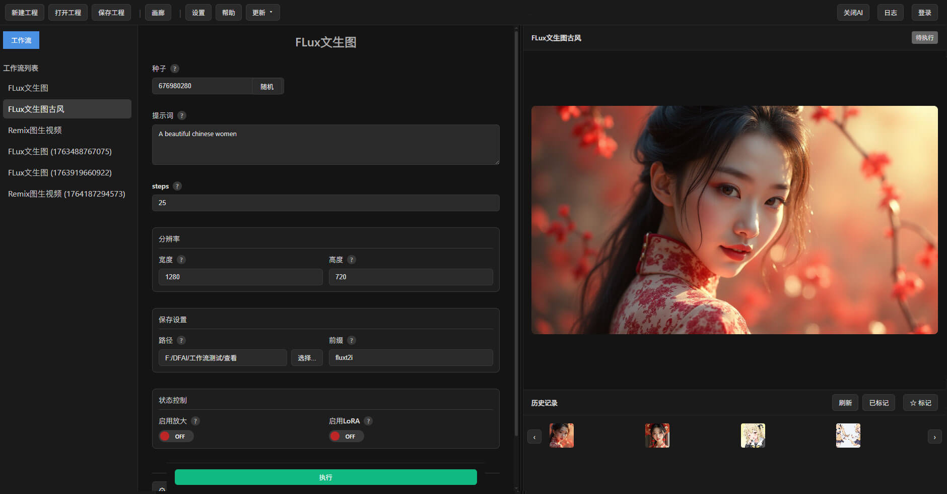
Task: Click the help icon beside 宽度
Action: (x=181, y=260)
